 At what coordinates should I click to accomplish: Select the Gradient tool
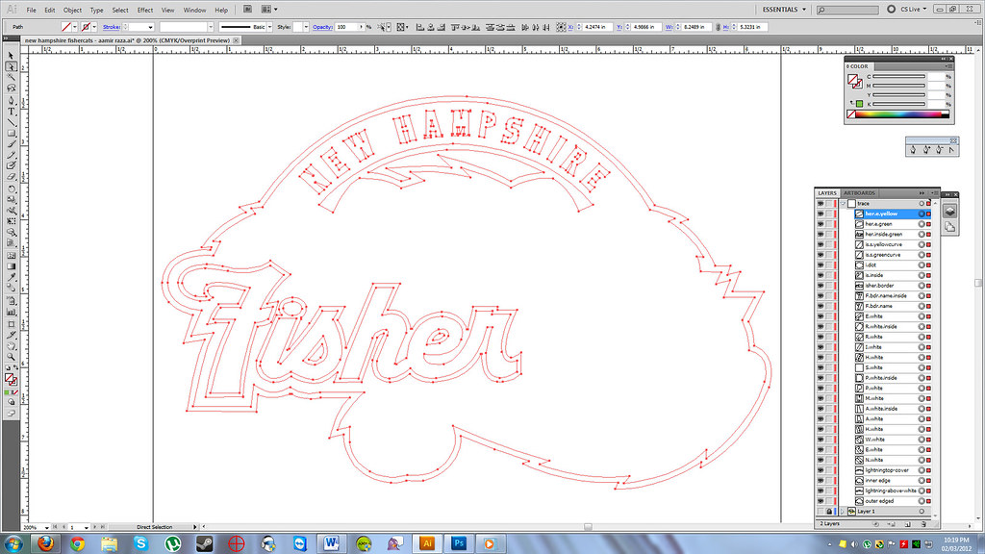pos(11,266)
